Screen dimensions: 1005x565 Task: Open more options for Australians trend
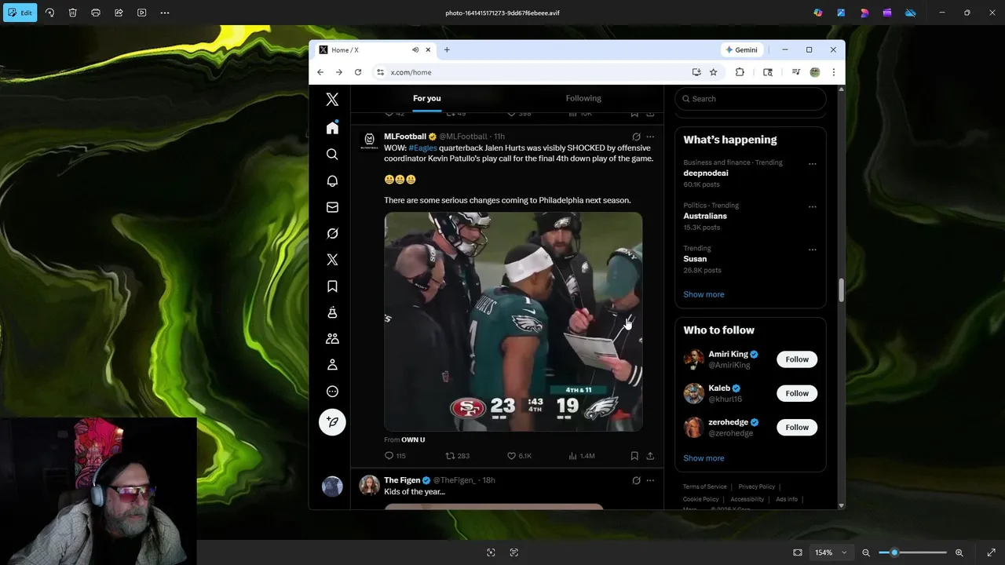click(x=813, y=207)
